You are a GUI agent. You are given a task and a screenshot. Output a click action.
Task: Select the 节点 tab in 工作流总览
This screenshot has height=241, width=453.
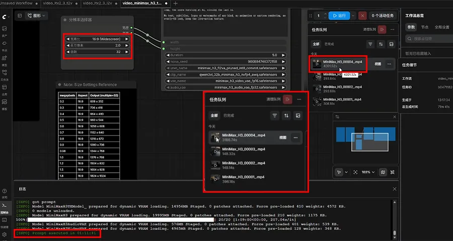[424, 27]
